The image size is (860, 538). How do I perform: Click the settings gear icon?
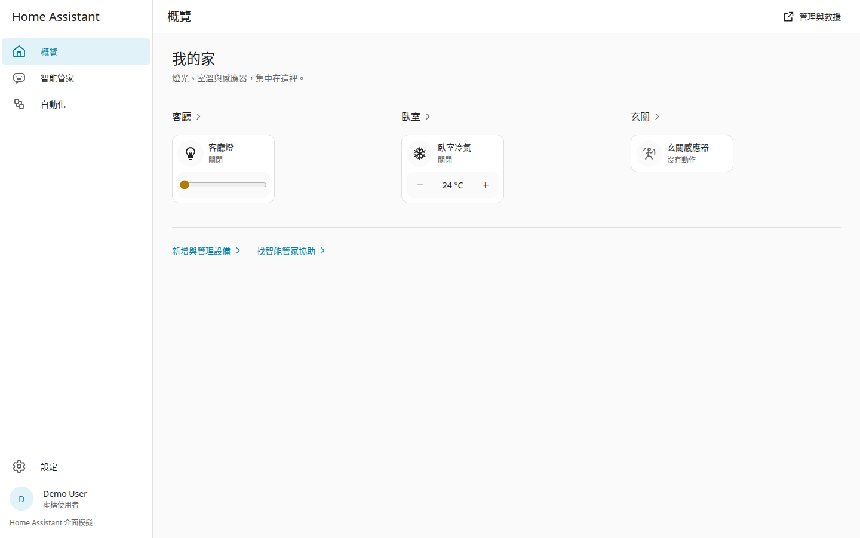point(19,466)
